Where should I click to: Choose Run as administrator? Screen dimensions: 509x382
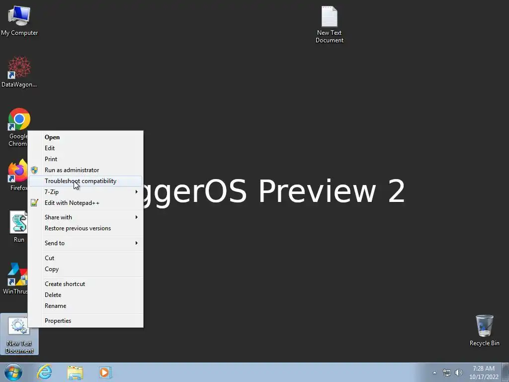point(85,170)
